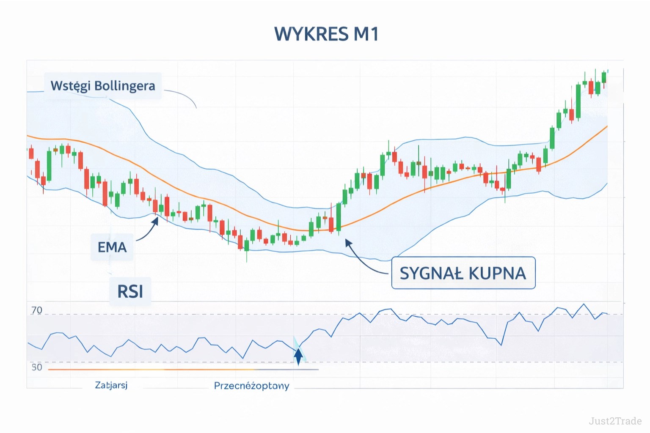Click the curved arrow pointing from EMA label
This screenshot has height=433, width=650.
[x=149, y=231]
